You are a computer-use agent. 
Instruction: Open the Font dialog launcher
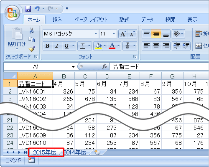click(135, 57)
